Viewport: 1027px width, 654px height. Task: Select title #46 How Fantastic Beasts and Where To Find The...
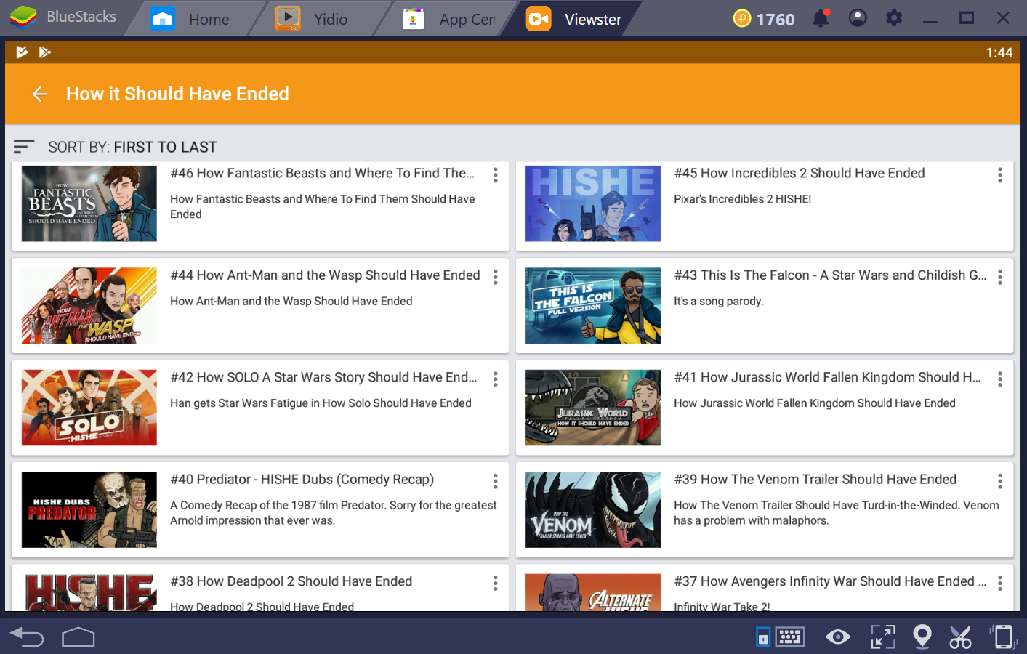(322, 173)
